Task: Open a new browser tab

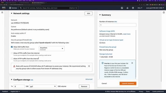Action: pos(46,3)
